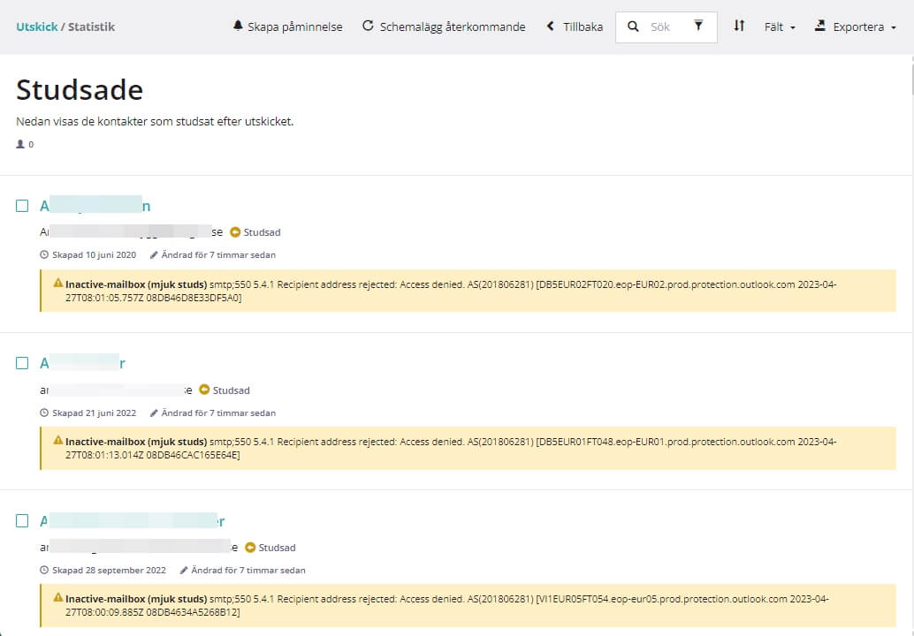
Task: Open contact name link created 21 juni 2022
Action: (82, 363)
